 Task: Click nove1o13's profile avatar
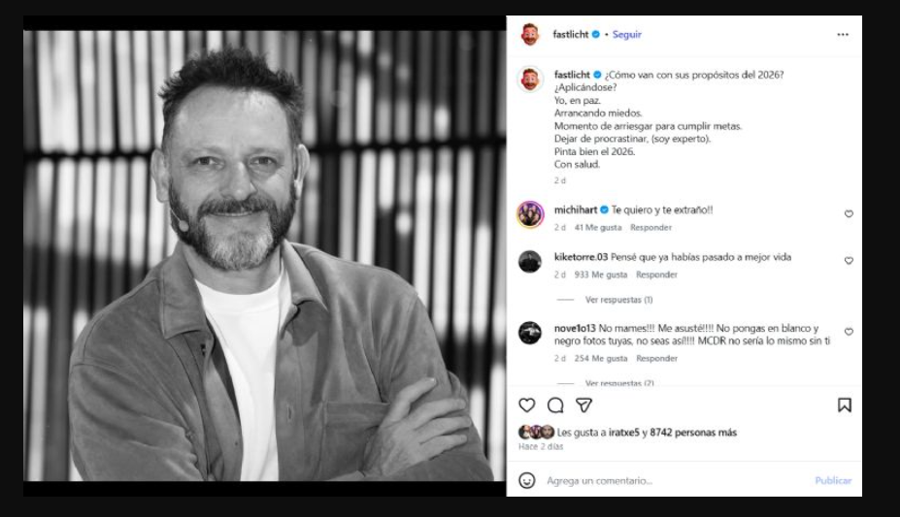[530, 333]
